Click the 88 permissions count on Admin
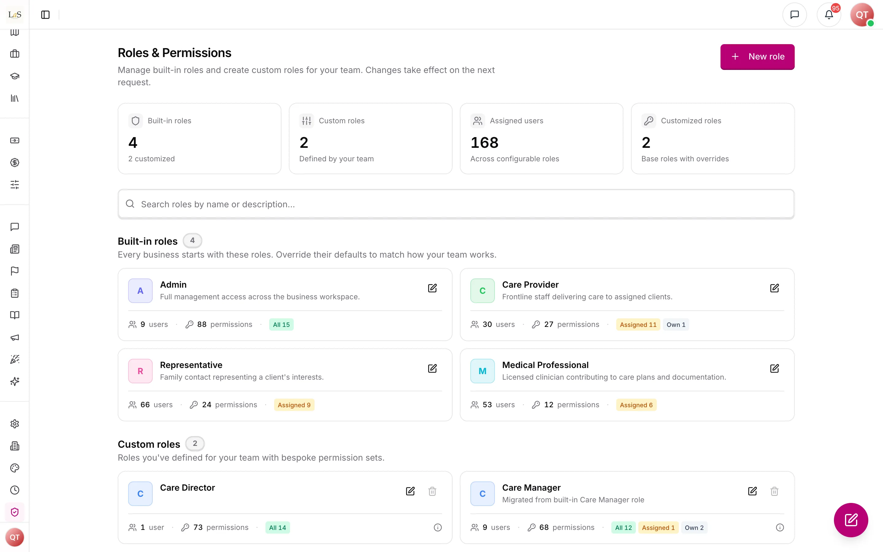 [219, 324]
